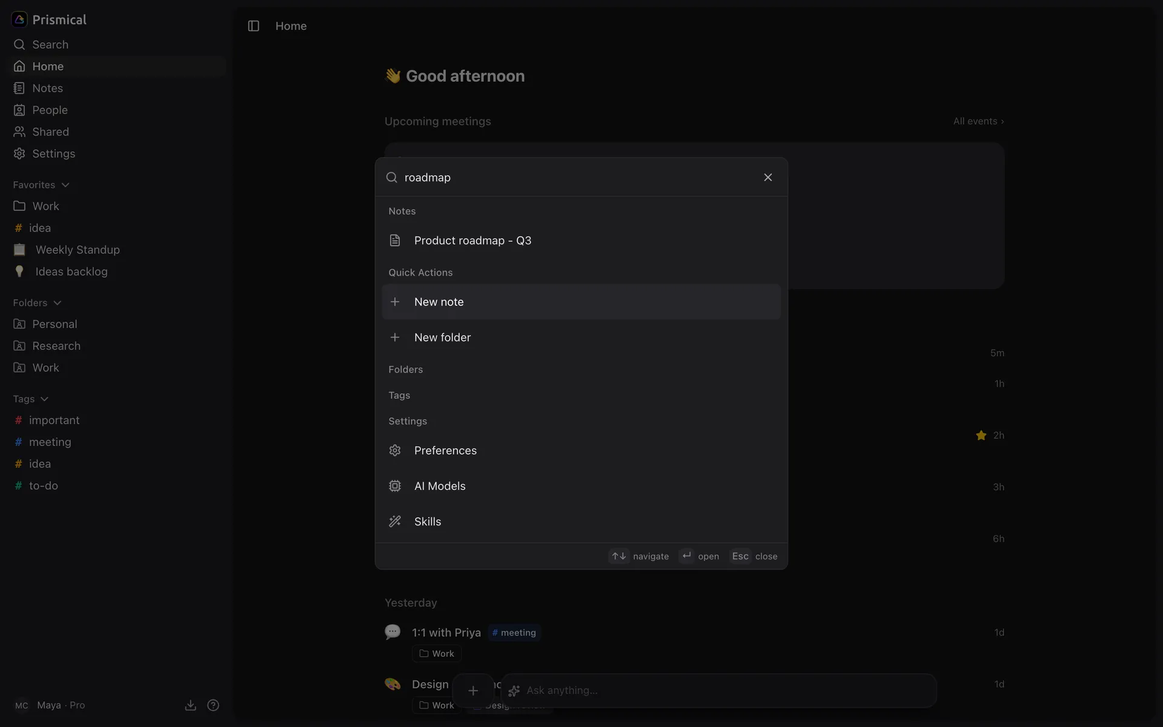The width and height of the screenshot is (1163, 727).
Task: Open AI Models settings
Action: 581,486
